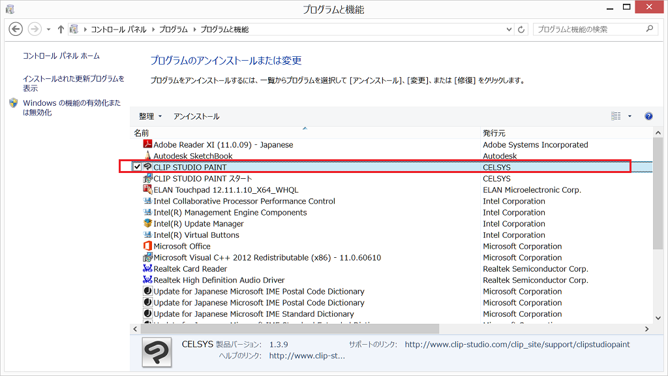Click Intel(R) Management Engine Components icon
Viewport: 668px width, 376px height.
[x=147, y=212]
